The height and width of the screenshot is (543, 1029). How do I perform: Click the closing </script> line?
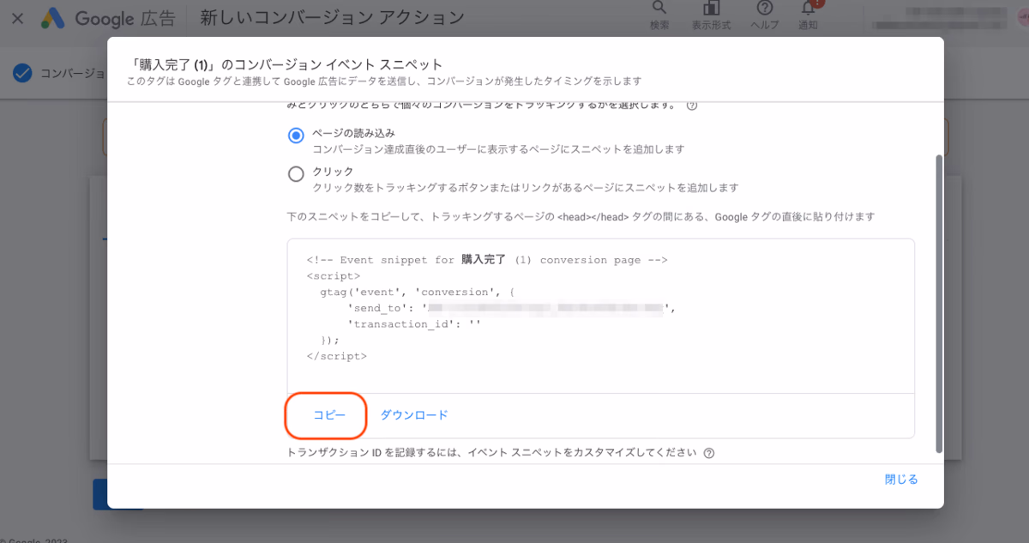[336, 356]
